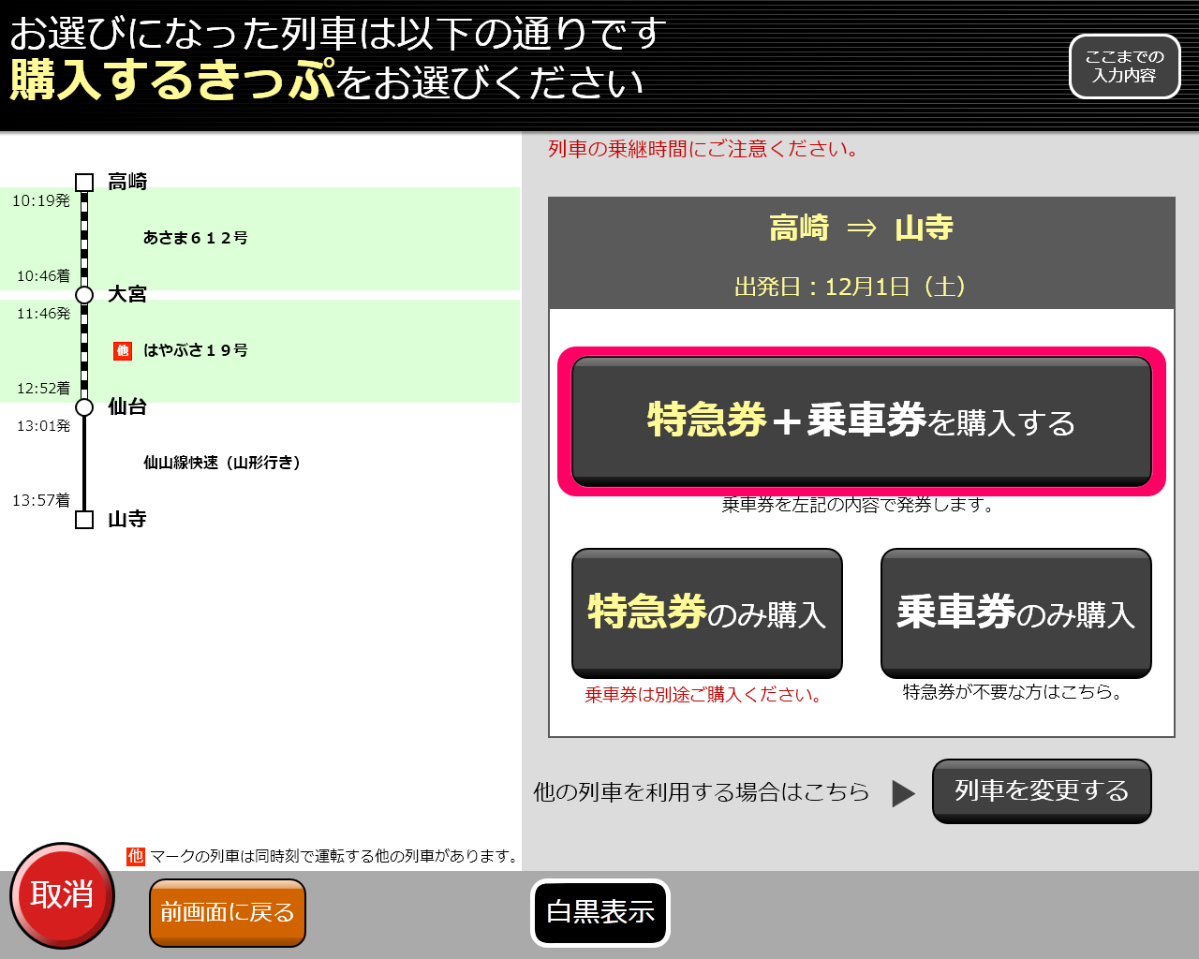Screen dimensions: 1199x959
Task: Click departure time 13:01発
Action: [43, 425]
